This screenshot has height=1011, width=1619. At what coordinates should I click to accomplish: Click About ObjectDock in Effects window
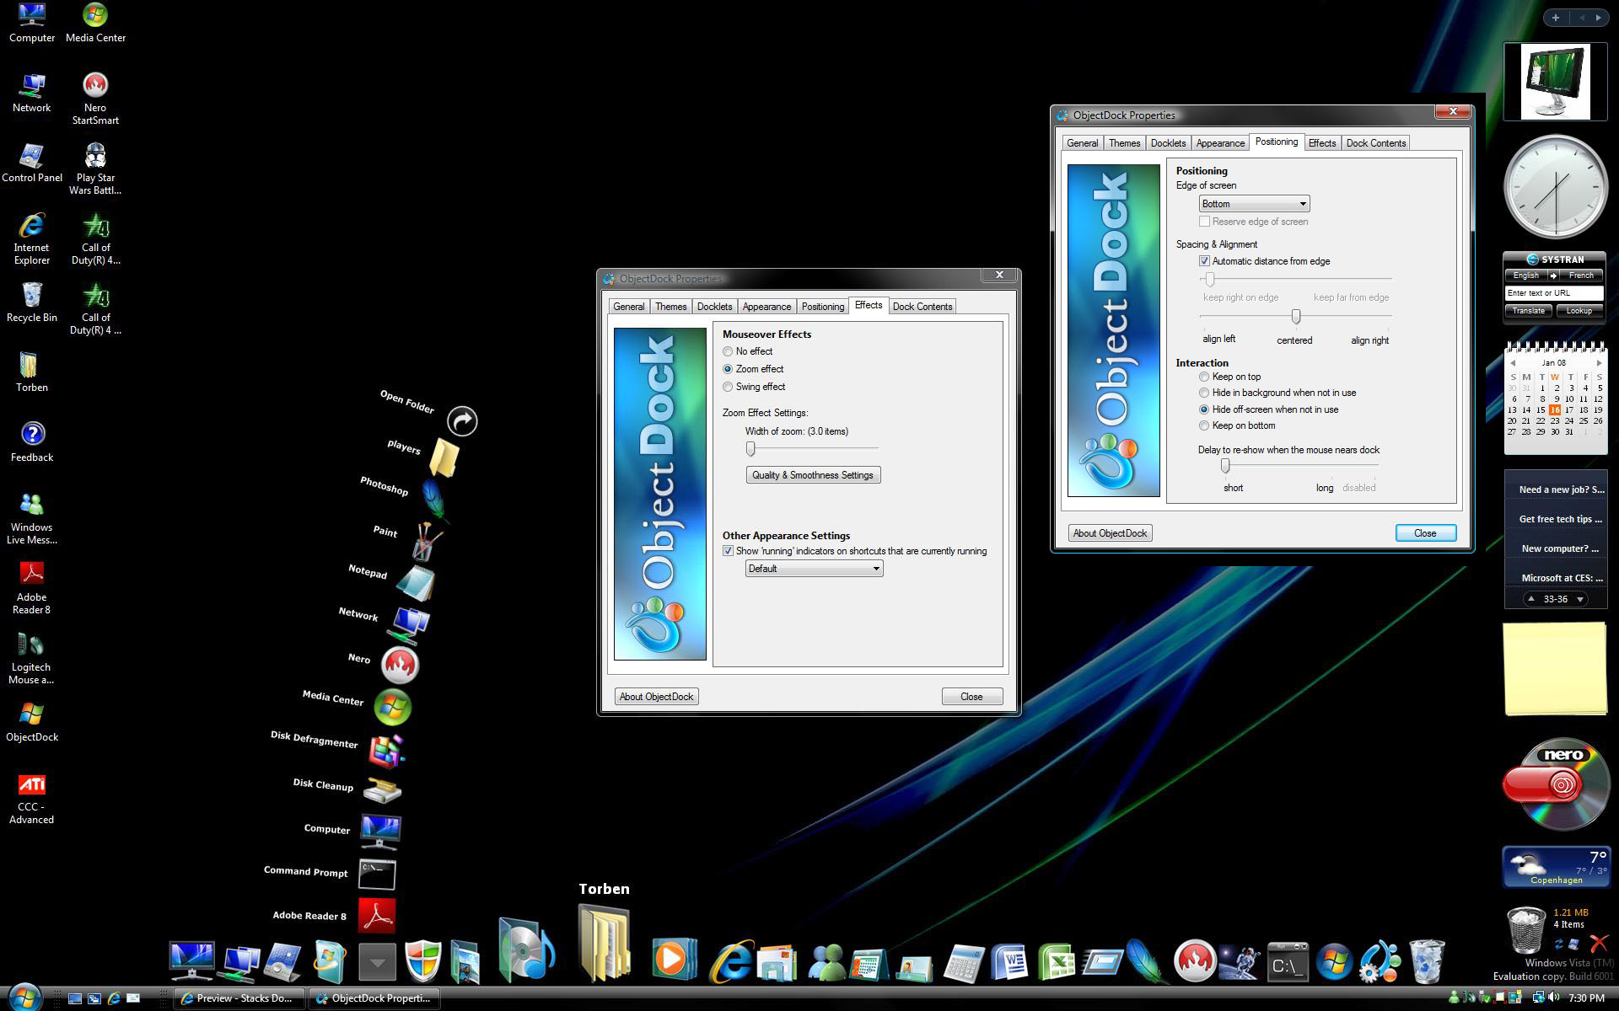point(656,697)
